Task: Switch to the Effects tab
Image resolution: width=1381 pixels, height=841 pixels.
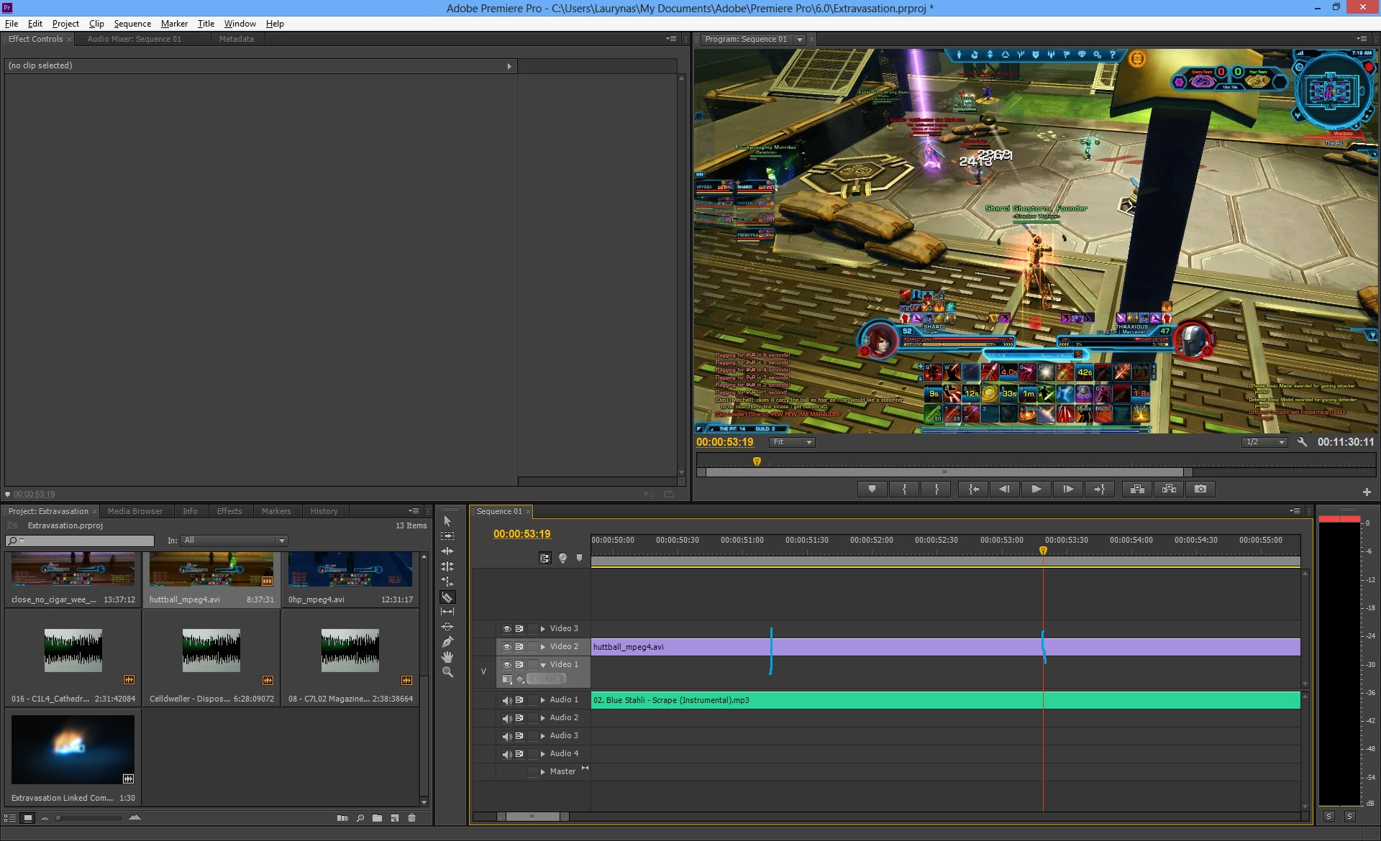Action: (x=229, y=511)
